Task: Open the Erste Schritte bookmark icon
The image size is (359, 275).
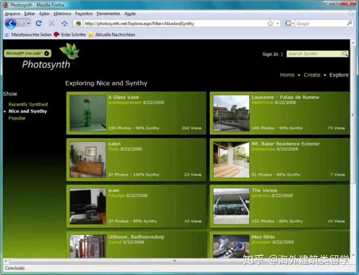Action: (x=56, y=34)
